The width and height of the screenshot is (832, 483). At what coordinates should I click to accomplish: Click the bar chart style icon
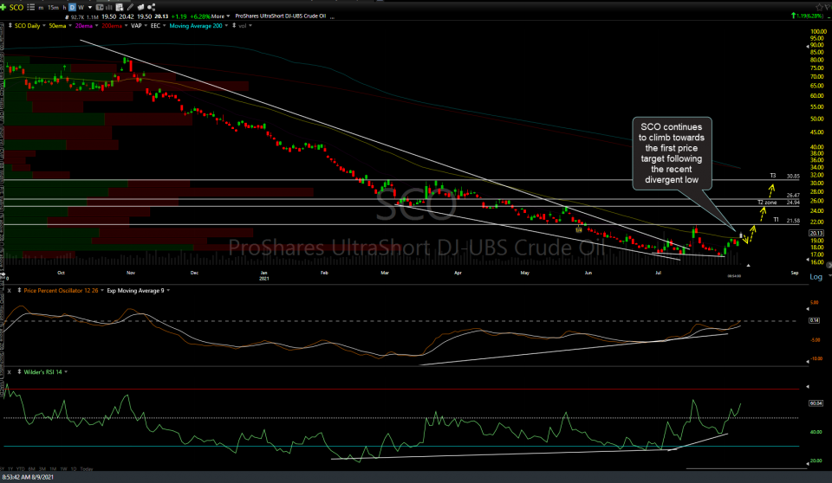(x=109, y=8)
